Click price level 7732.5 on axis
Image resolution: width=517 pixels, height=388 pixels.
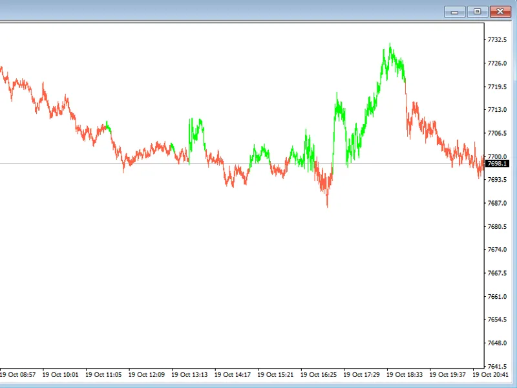coord(497,40)
